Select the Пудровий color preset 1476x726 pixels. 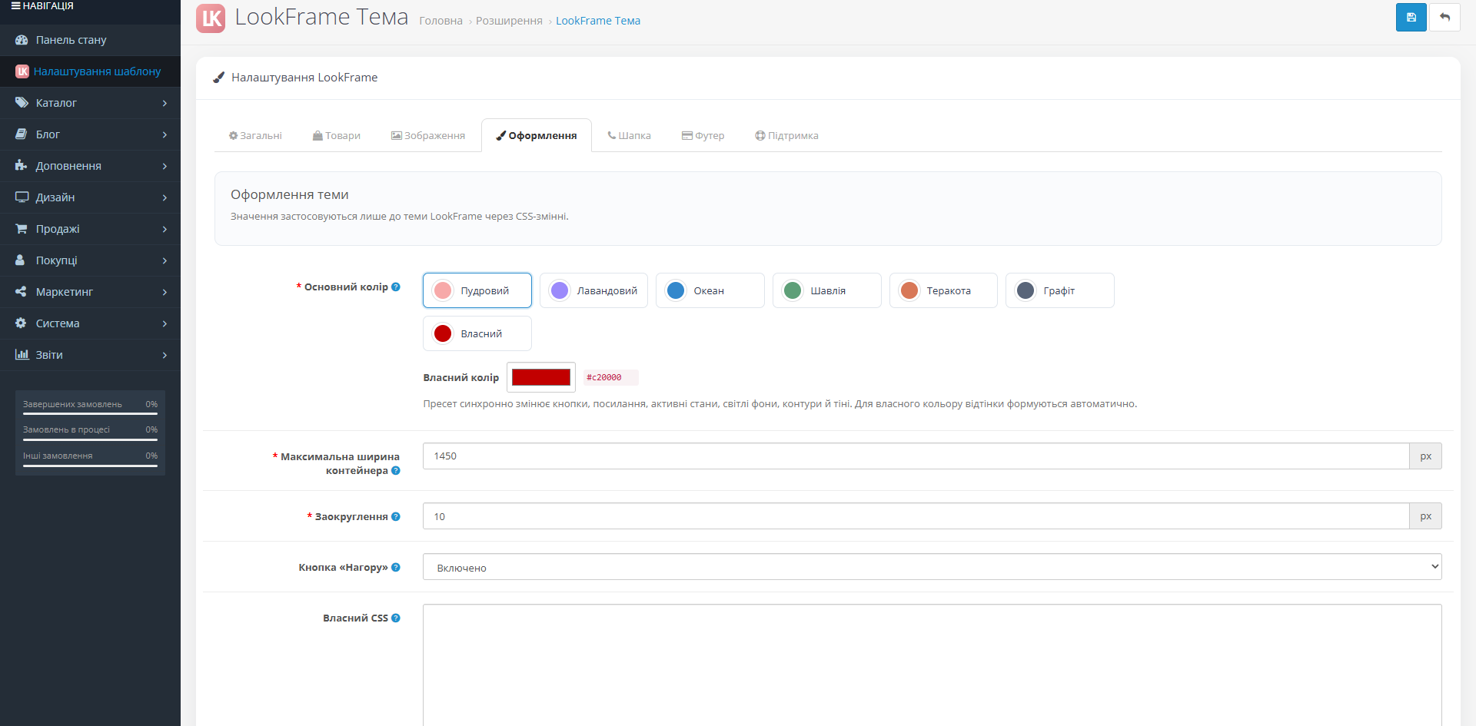click(477, 290)
